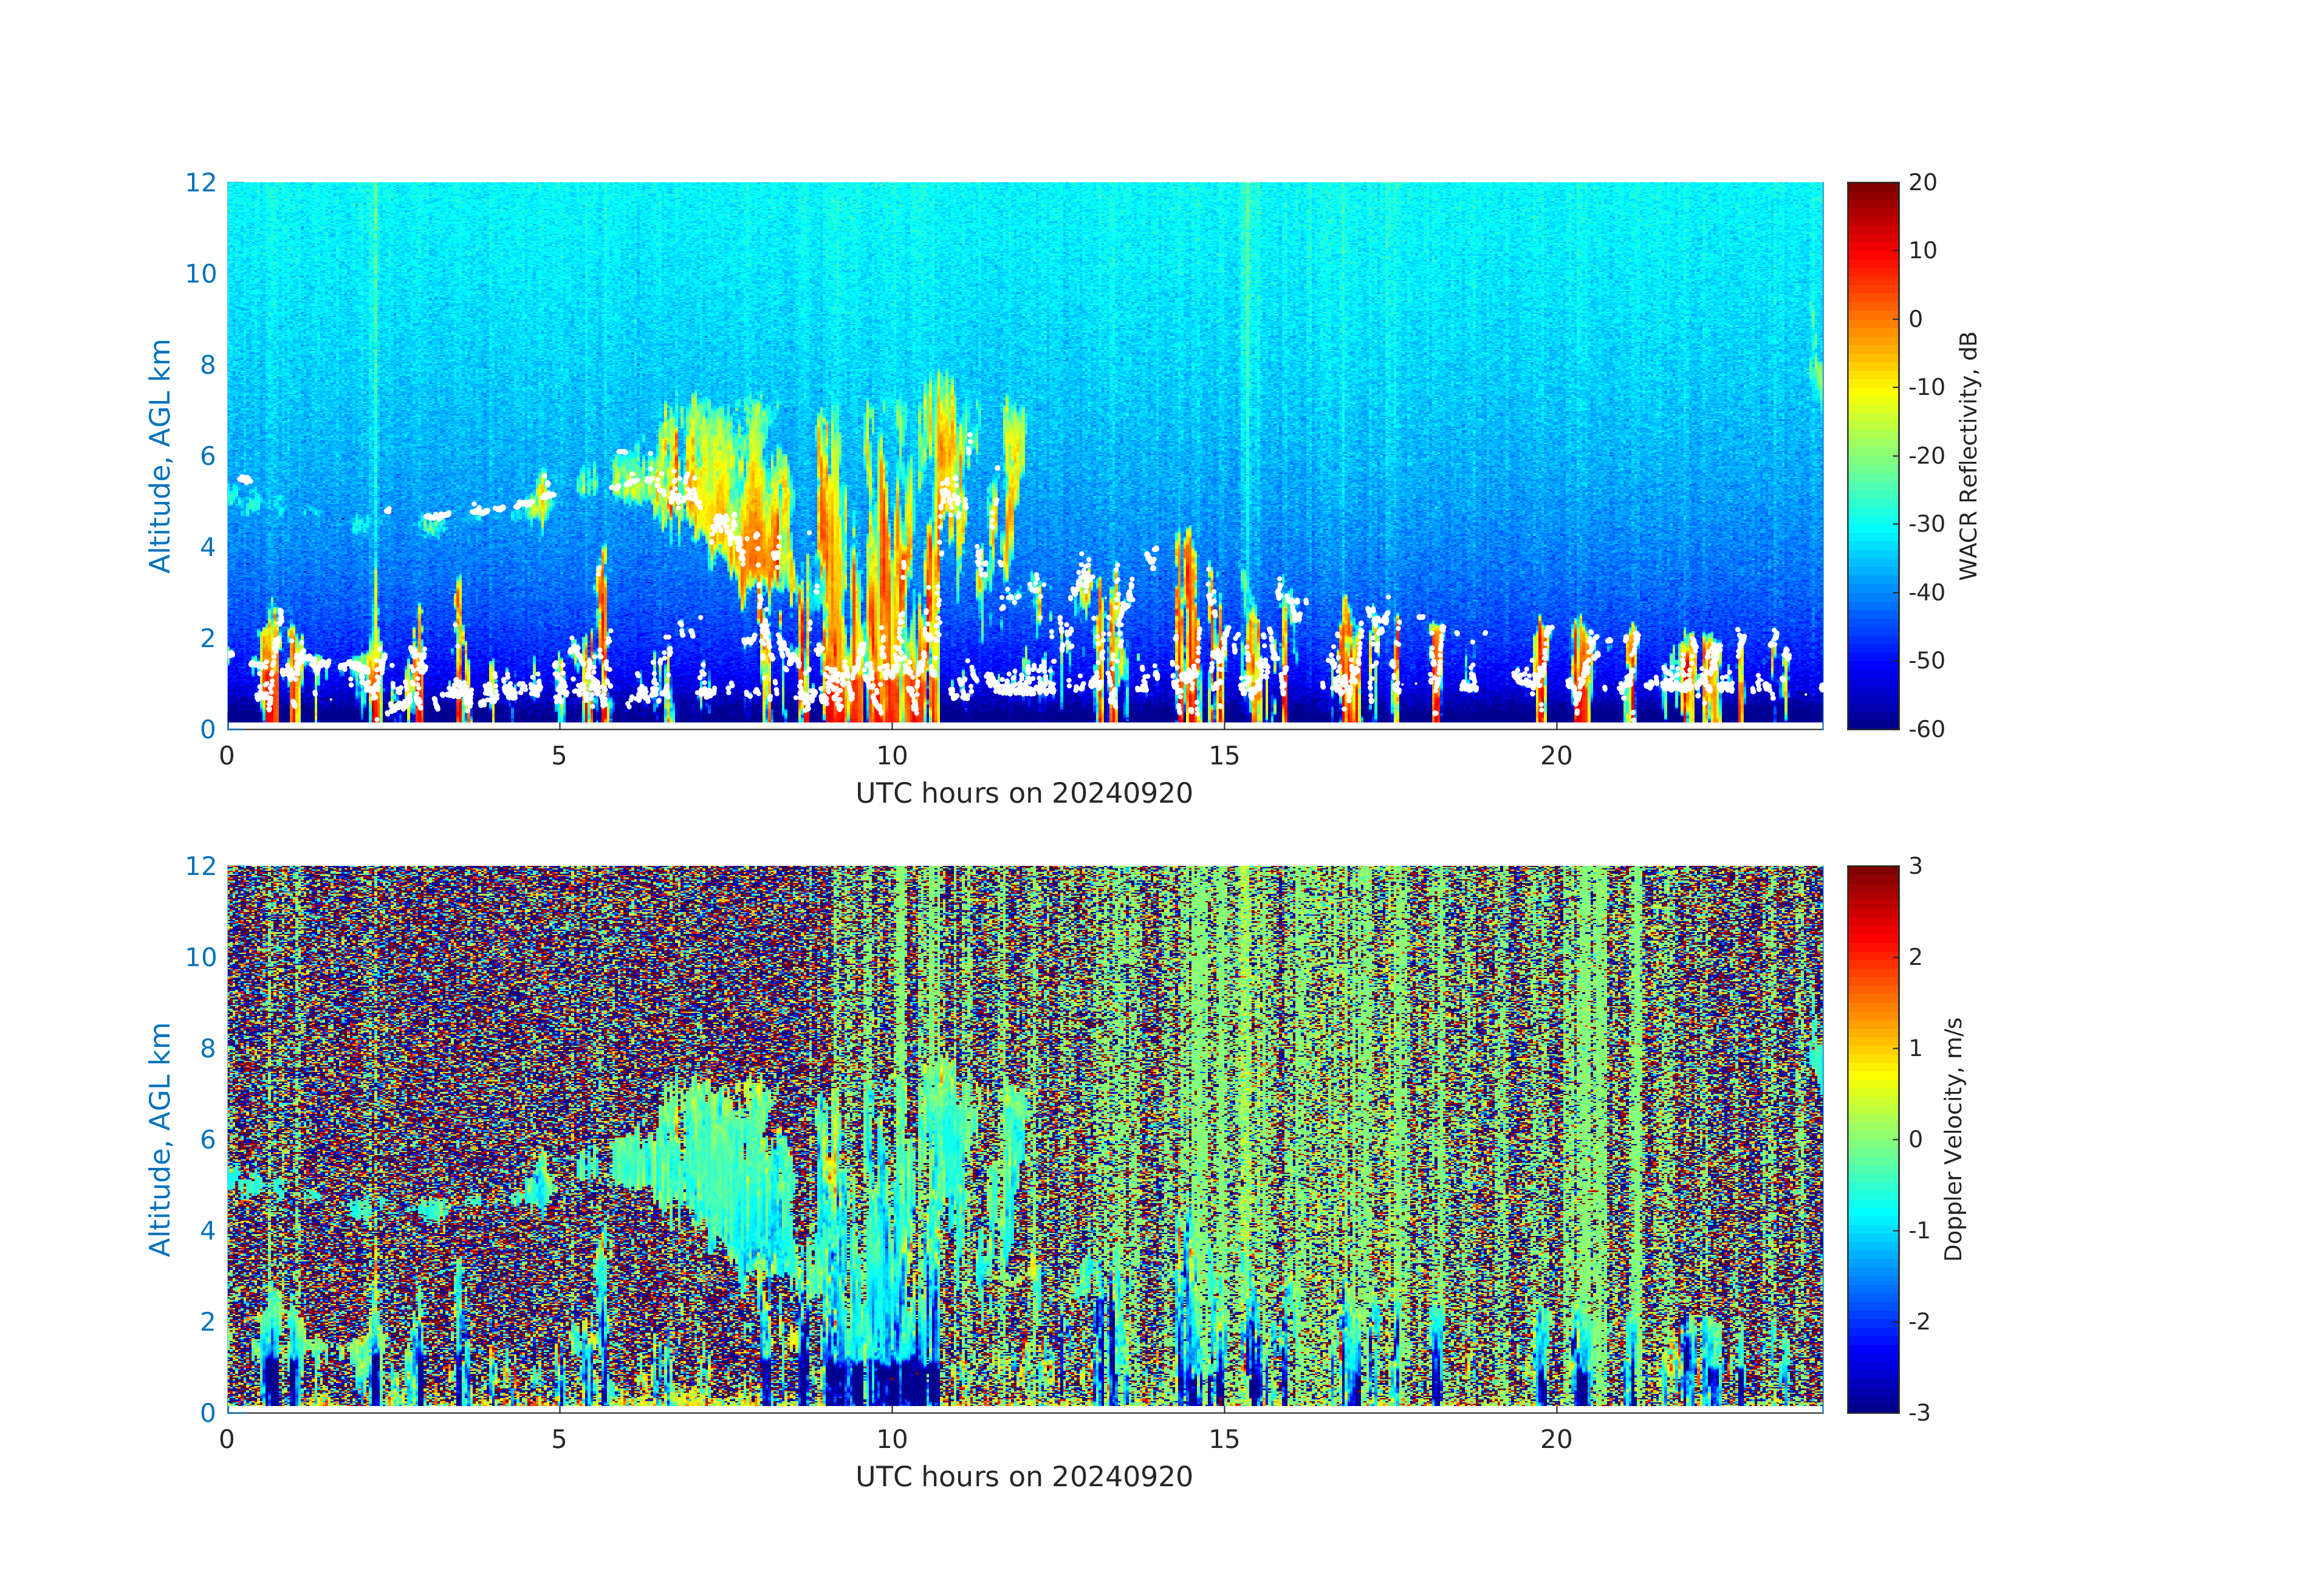
Task: Click the hour 10 tick under top plot
Action: (x=892, y=756)
